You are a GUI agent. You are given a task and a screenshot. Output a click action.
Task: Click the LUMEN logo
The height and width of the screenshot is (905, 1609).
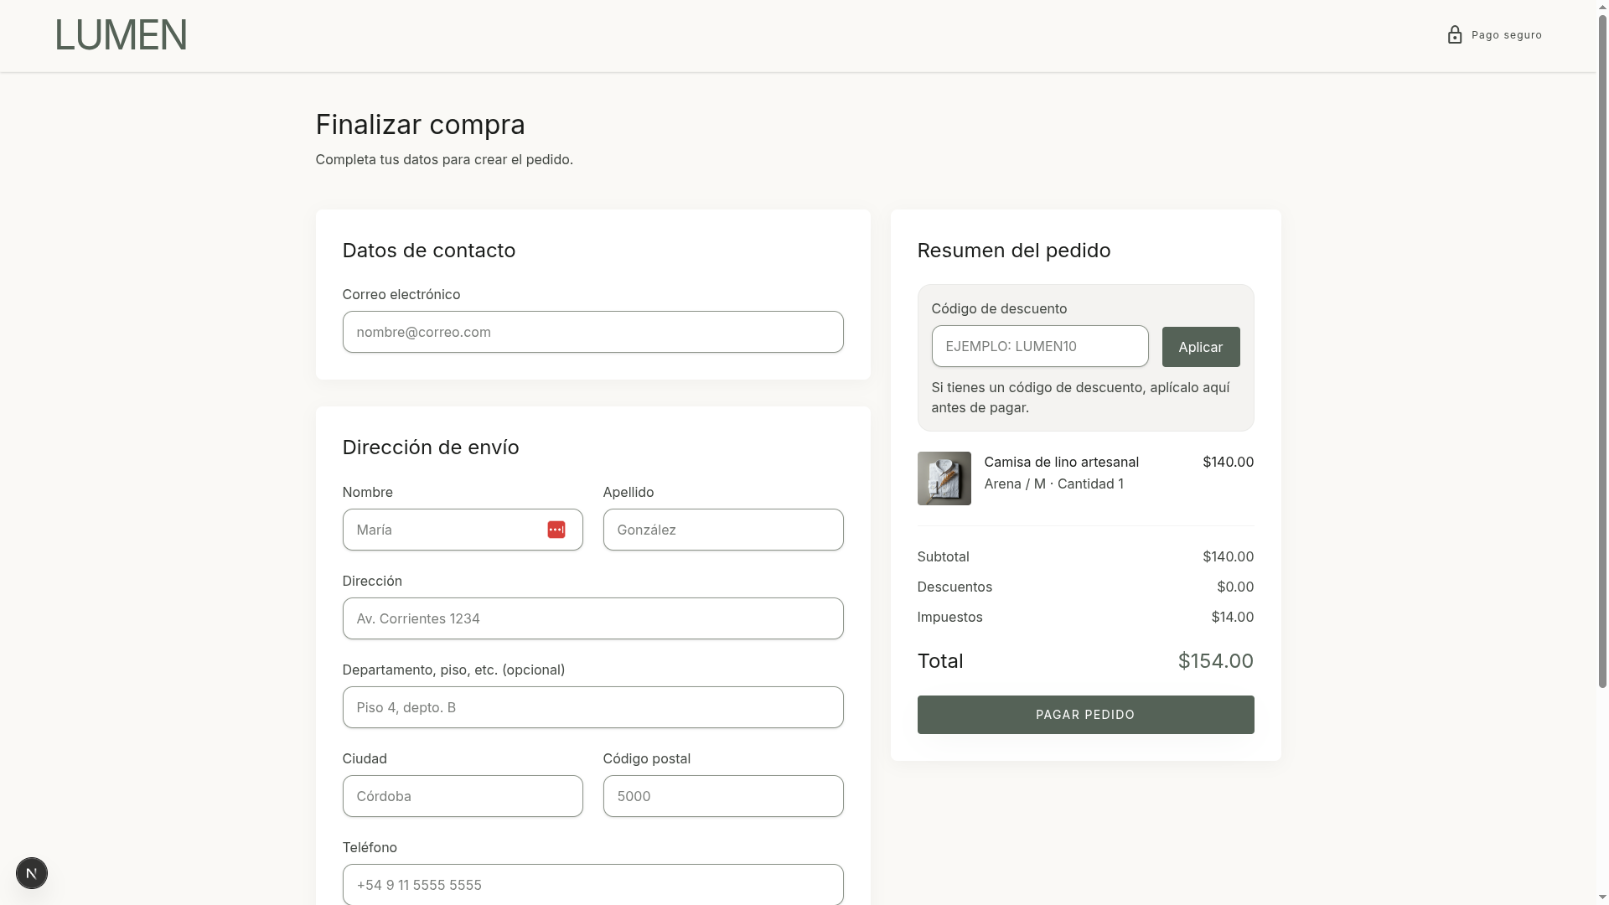121,35
